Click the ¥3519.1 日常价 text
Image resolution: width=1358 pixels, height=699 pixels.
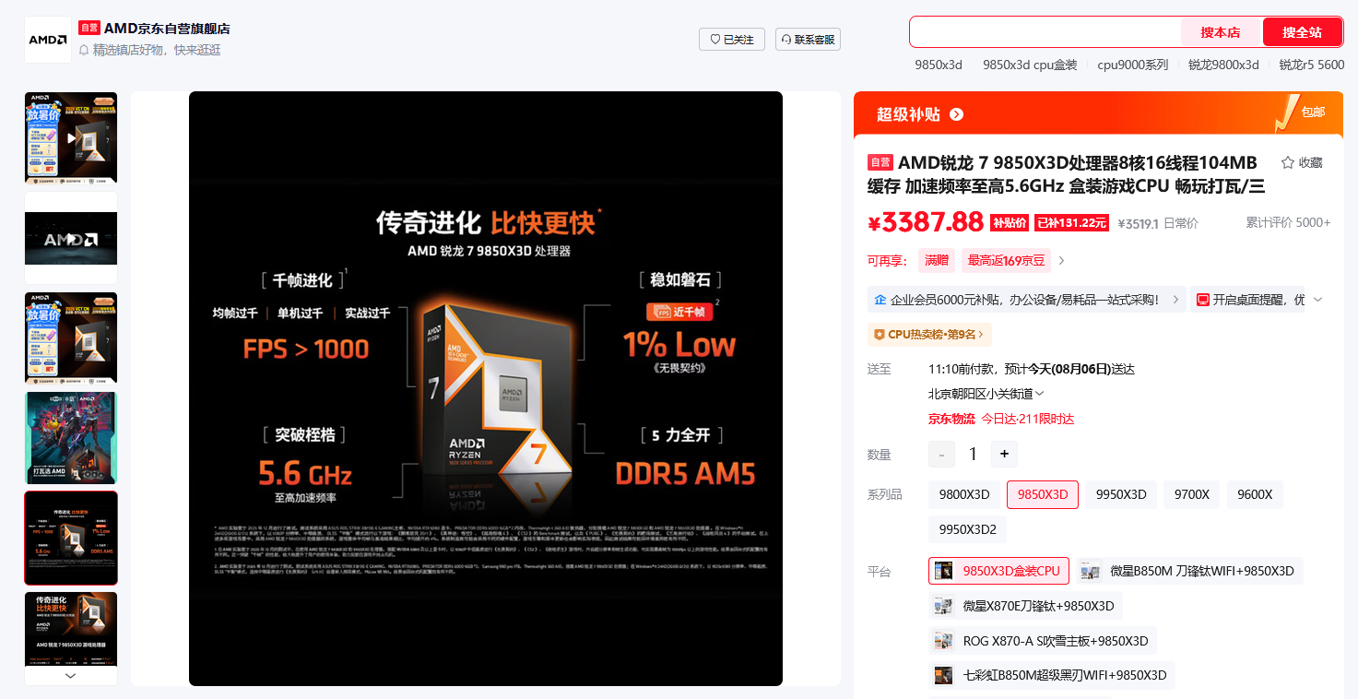pos(1158,223)
